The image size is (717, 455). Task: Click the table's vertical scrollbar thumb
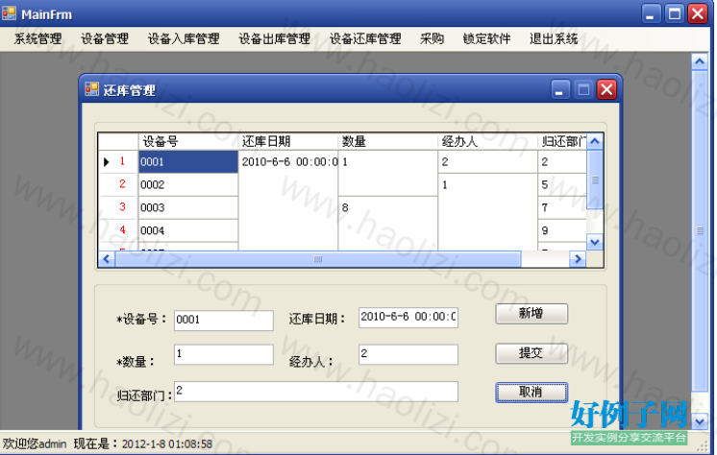coord(595,180)
